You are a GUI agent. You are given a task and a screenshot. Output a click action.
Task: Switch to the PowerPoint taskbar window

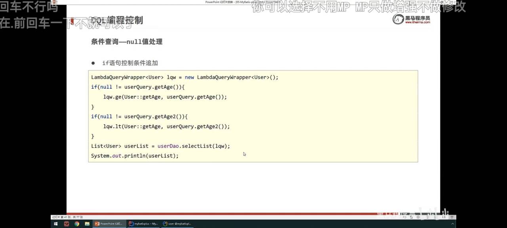point(109,224)
